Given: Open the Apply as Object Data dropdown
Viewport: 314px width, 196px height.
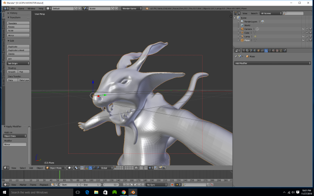Looking at the screenshot, I should 15,136.
